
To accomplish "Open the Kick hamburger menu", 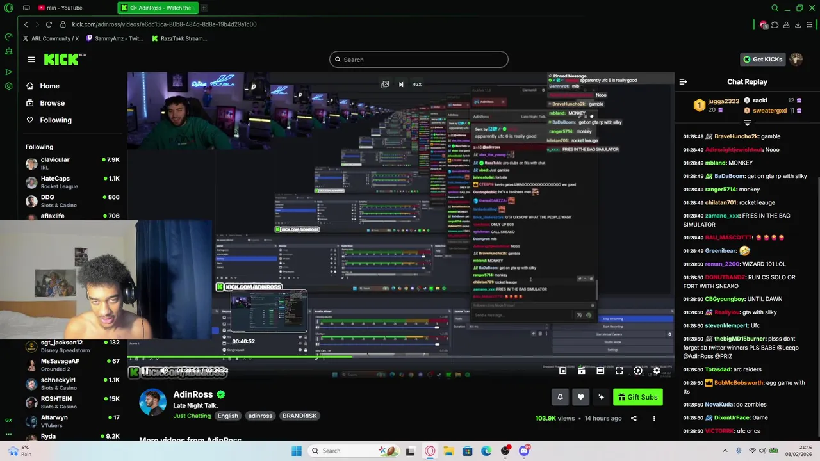I will pos(31,60).
